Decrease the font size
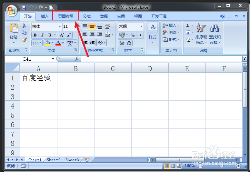 [x=69, y=35]
